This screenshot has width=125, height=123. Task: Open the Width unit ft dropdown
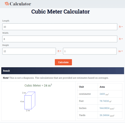pos(121,39)
